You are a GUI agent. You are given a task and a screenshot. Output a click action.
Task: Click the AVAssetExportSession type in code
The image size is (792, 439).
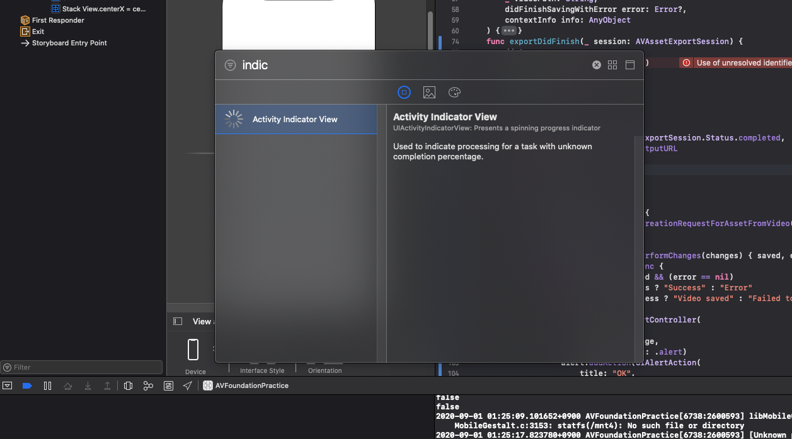click(x=682, y=42)
